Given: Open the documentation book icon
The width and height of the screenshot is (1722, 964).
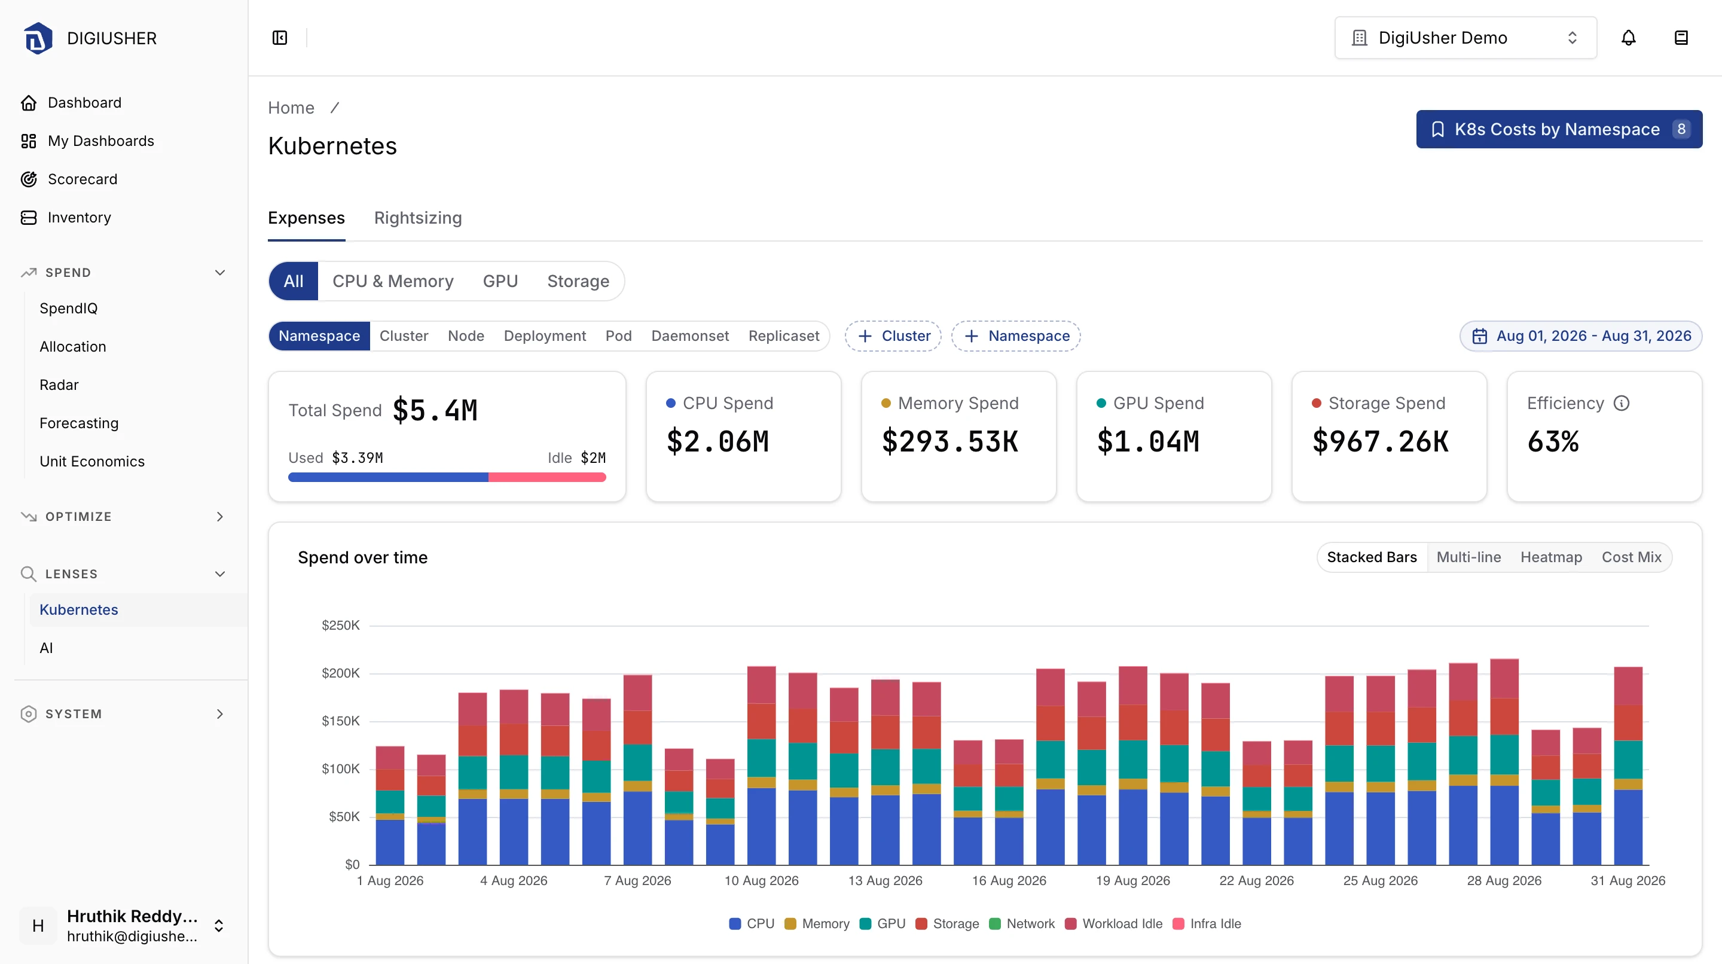Looking at the screenshot, I should click(x=1681, y=38).
